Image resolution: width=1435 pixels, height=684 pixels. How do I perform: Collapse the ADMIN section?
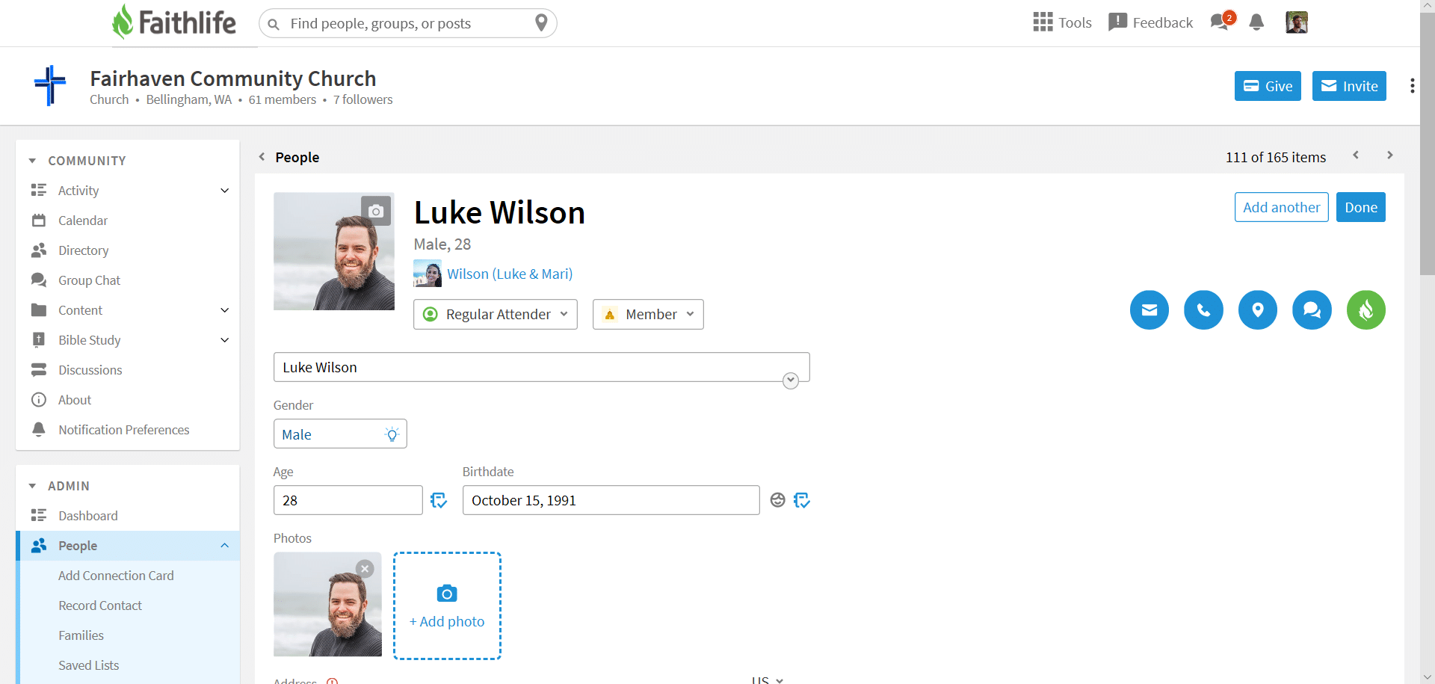[x=32, y=486]
